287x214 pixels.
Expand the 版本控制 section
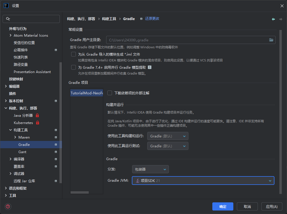6,101
